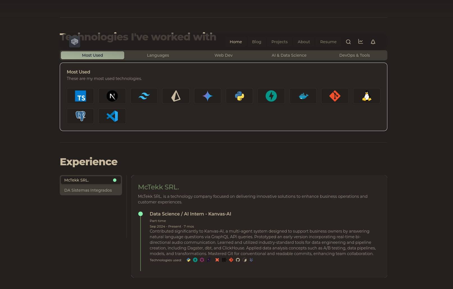Click the site logo cube icon
This screenshot has width=453, height=289.
pyautogui.click(x=75, y=42)
